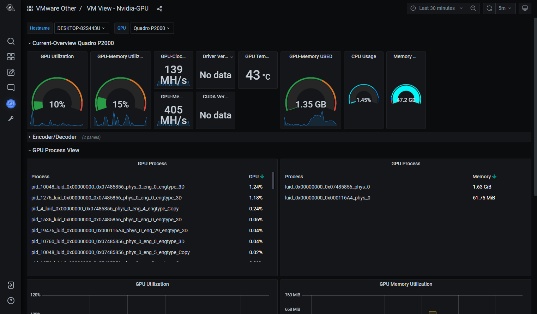Click CUDA Version panel title

(215, 97)
